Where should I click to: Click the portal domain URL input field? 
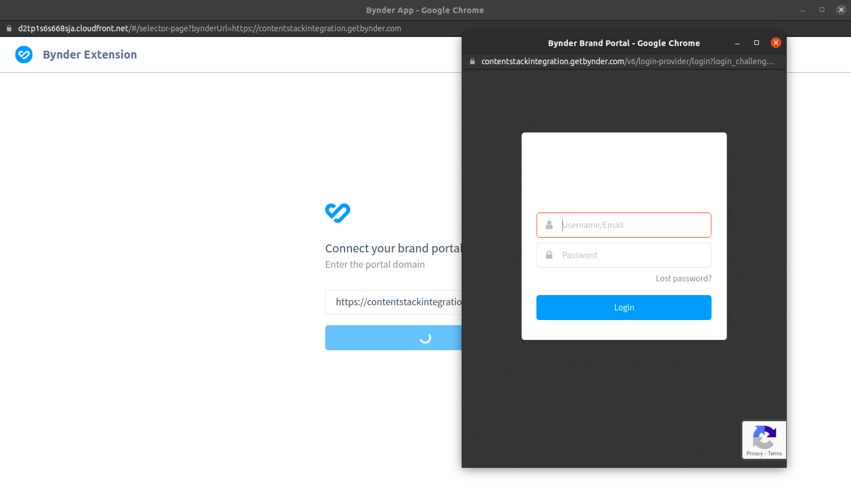tap(393, 302)
